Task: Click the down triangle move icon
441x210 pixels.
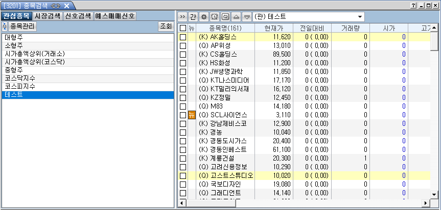Action: point(246,16)
